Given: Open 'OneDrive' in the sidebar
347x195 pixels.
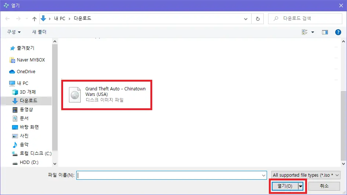Looking at the screenshot, I should tap(26, 72).
